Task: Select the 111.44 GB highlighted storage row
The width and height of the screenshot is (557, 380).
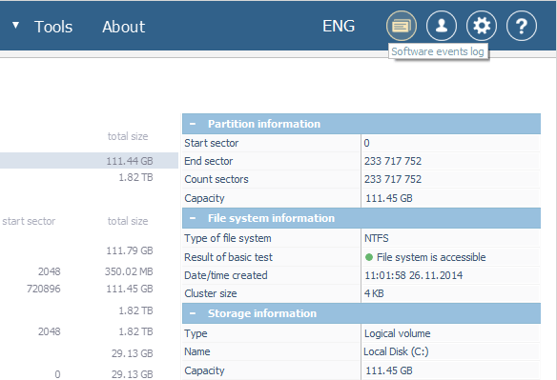Action: 89,161
